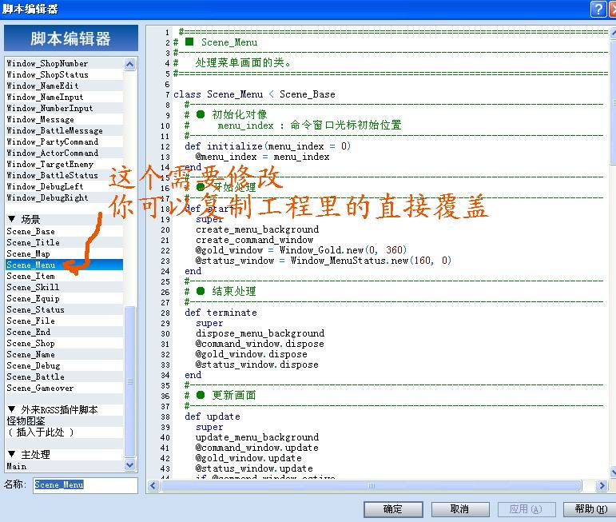The image size is (616, 522).
Task: Click code line 'def initialize(menu_index = 0)'
Action: (268, 146)
